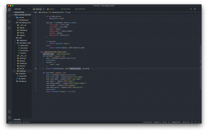Split the editor to the right

point(195,9)
